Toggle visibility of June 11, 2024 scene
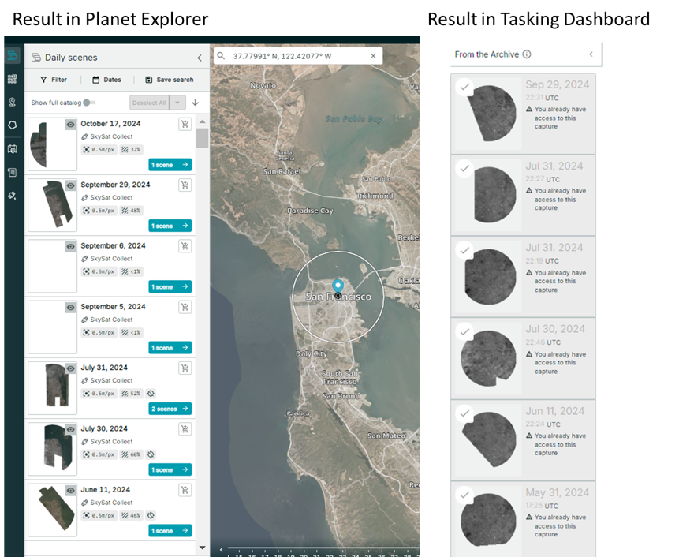The height and width of the screenshot is (557, 679). pos(70,492)
